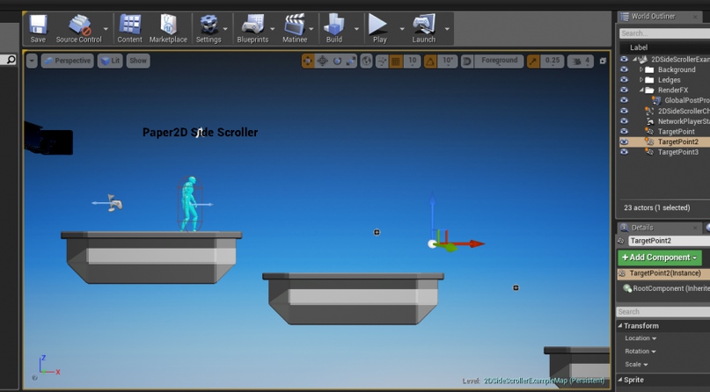Open Source Control from the toolbar
The image size is (710, 392).
79,28
